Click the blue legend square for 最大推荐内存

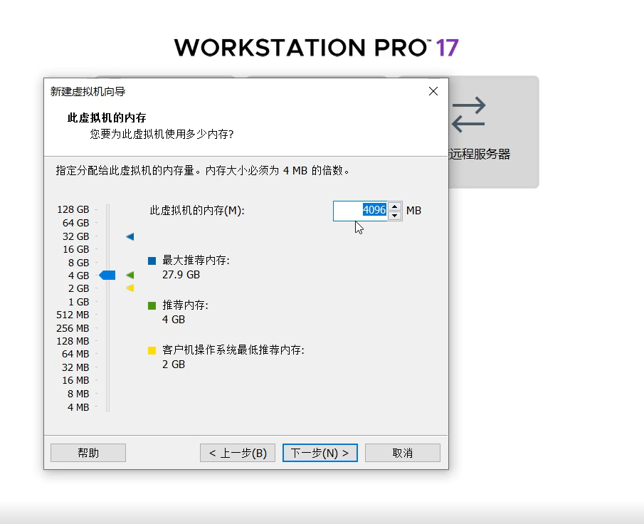152,261
